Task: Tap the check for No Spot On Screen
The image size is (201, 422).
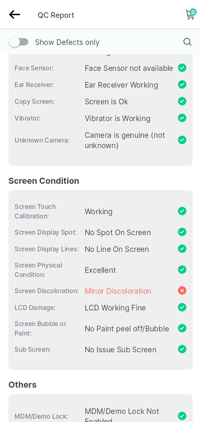Action: (182, 232)
